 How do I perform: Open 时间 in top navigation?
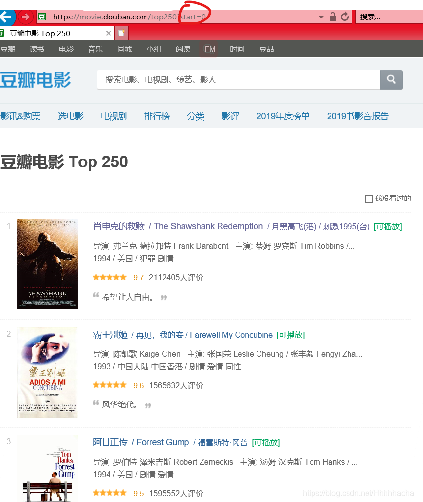[237, 49]
